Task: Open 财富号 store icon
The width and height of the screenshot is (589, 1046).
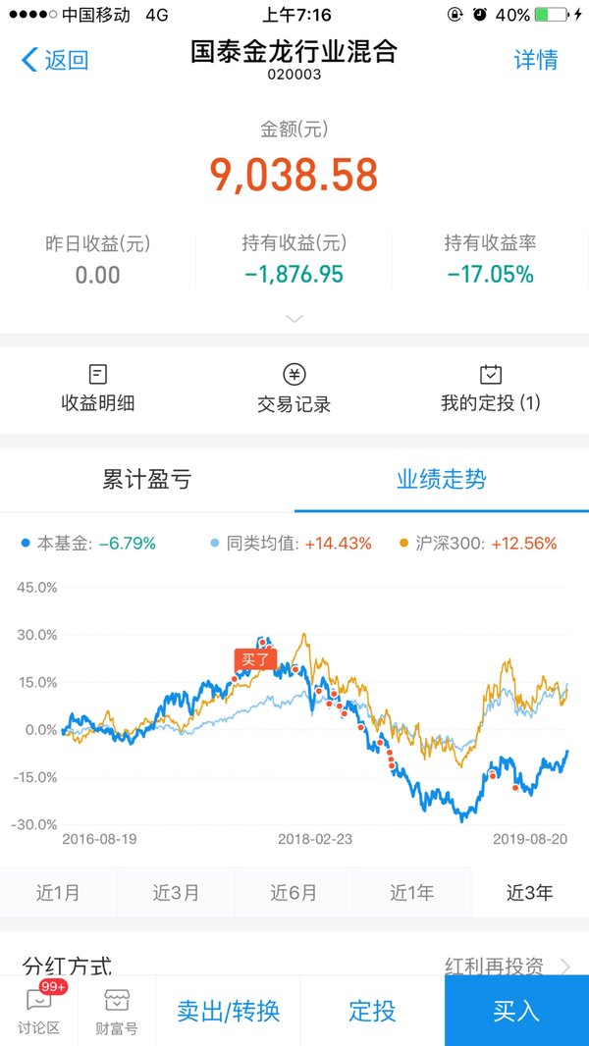Action: pos(117,999)
